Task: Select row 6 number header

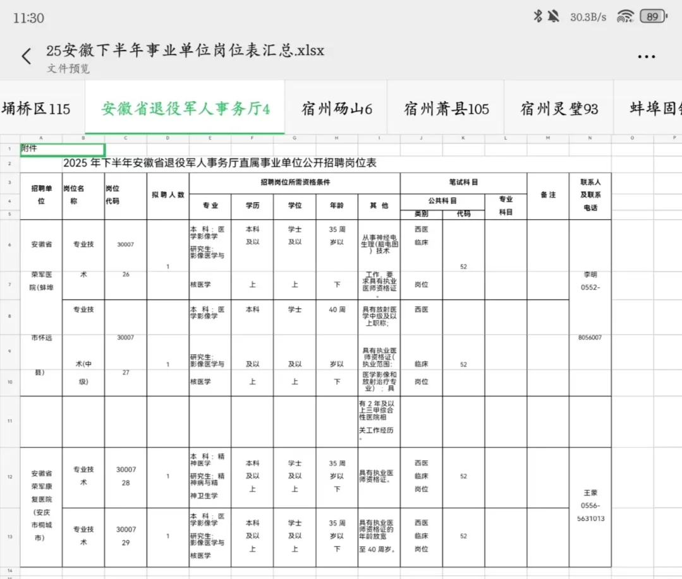Action: (9, 245)
